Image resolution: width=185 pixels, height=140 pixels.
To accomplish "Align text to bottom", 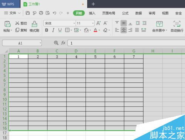I will click(x=130, y=23).
